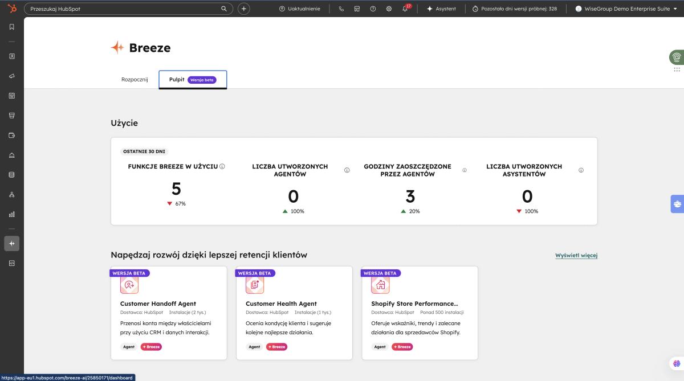Click the Agent tag on Customer Health card

coord(254,346)
